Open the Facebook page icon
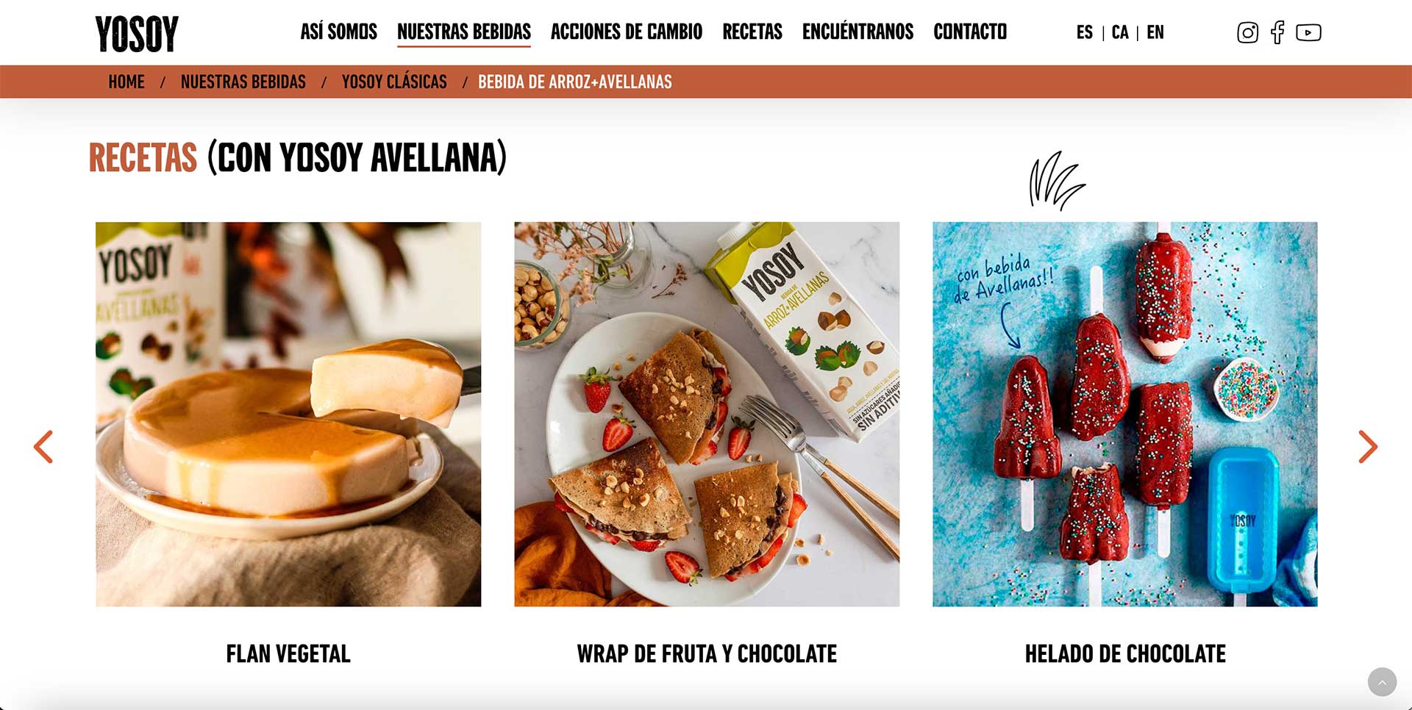Viewport: 1412px width, 710px height. pyautogui.click(x=1277, y=32)
